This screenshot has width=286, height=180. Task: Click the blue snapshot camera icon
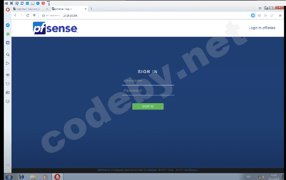[253, 16]
